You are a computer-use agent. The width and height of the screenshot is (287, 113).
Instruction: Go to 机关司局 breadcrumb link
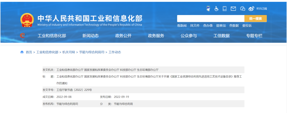pos(69,52)
